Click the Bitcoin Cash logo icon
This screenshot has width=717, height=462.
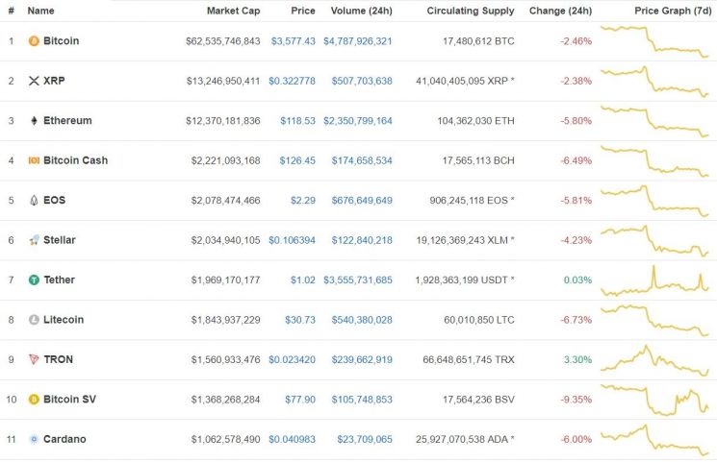coord(34,160)
